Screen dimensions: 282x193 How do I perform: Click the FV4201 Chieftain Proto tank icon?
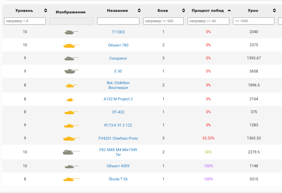[71, 138]
